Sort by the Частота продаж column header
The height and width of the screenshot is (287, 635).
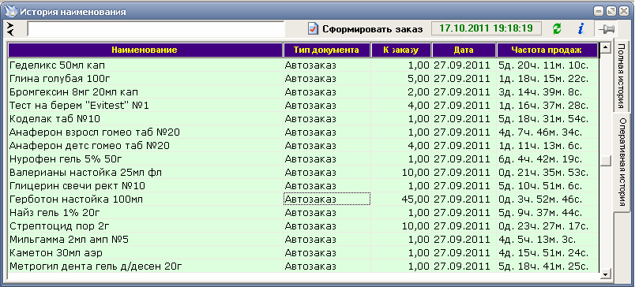tap(547, 50)
